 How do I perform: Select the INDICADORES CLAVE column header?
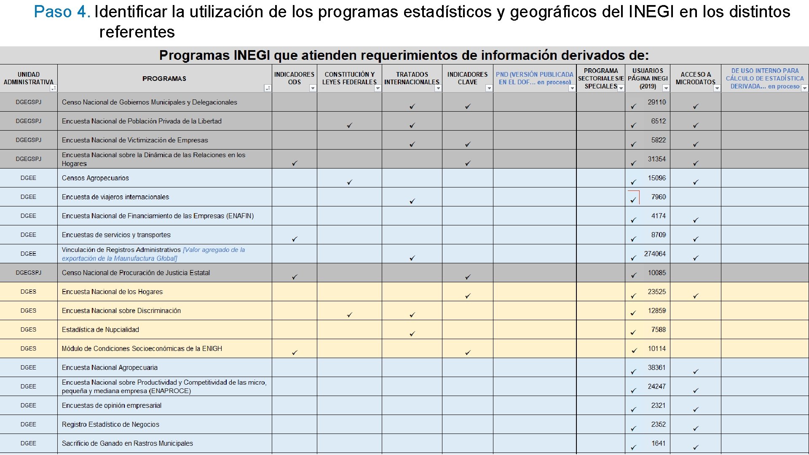coord(467,78)
